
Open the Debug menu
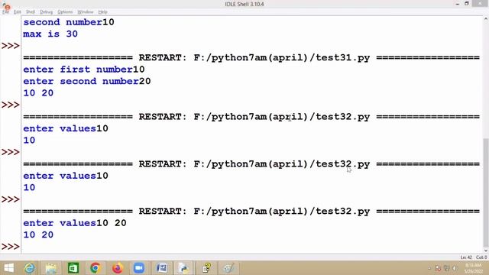point(46,12)
